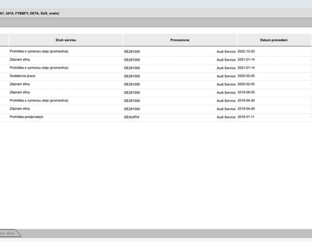Click "Audi Service" in the predprodejni row

[226, 117]
